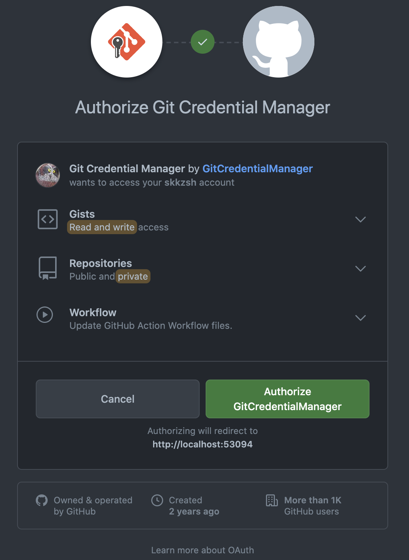Click the GitHub octocat icon

pos(278,42)
